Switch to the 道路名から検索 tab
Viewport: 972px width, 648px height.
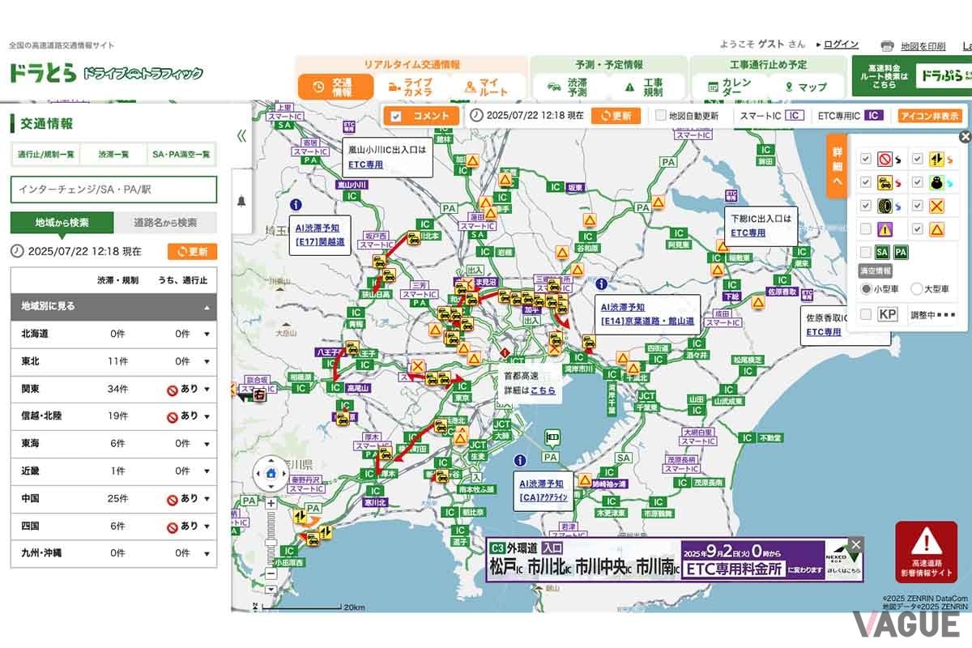coord(165,223)
